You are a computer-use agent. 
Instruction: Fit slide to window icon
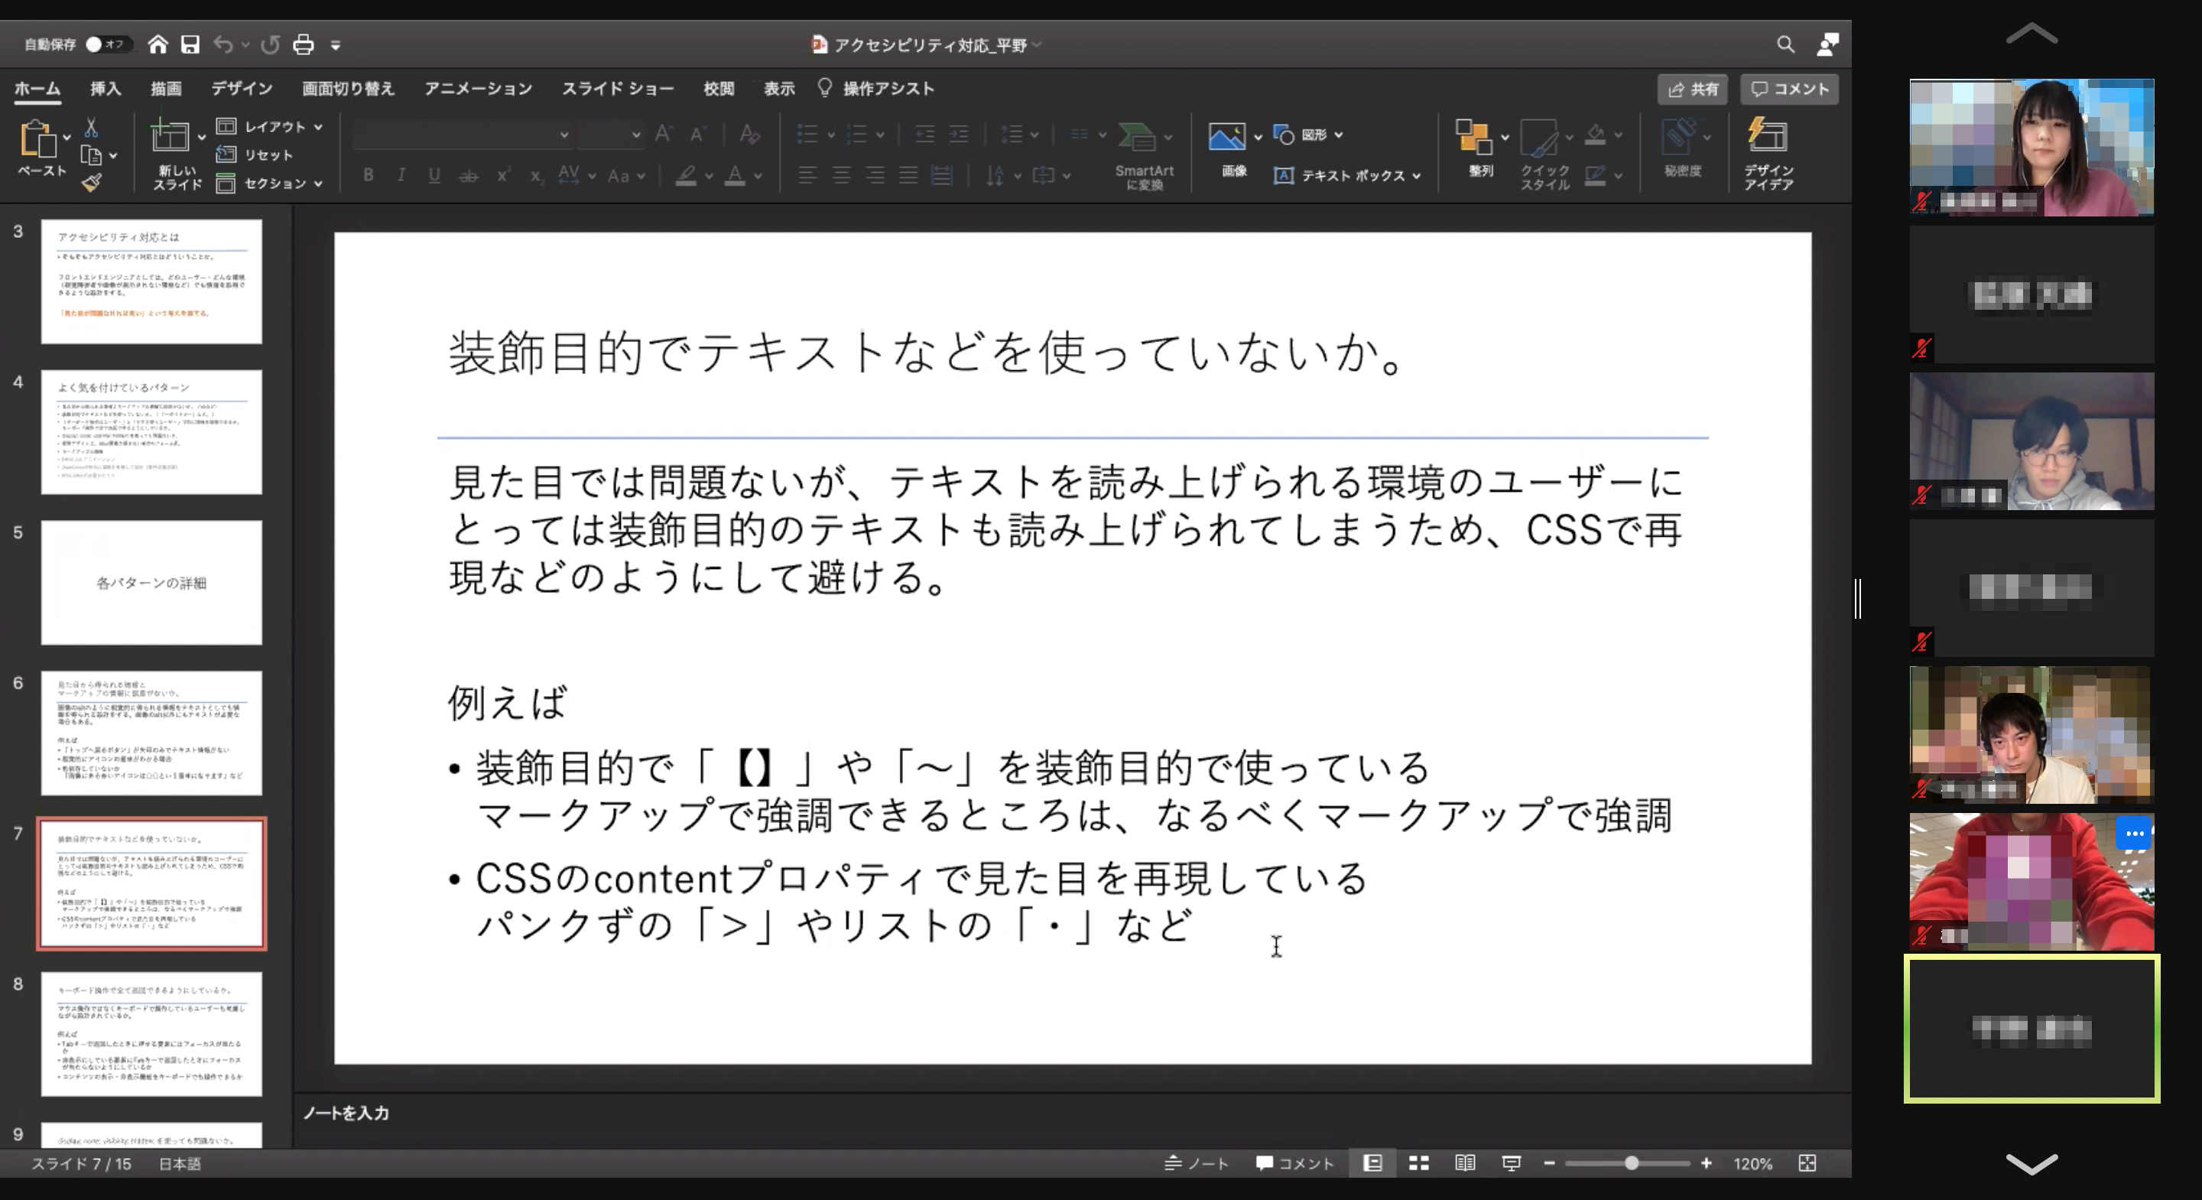click(x=1807, y=1163)
